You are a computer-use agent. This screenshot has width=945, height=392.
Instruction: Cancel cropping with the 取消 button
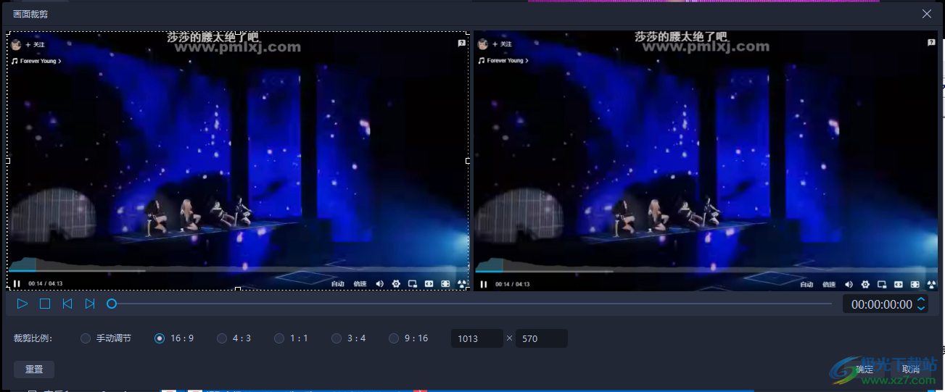pyautogui.click(x=911, y=370)
